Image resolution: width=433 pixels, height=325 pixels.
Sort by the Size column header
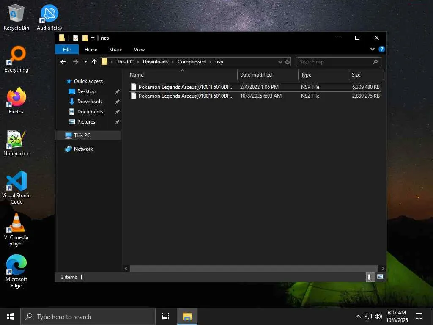click(366, 75)
